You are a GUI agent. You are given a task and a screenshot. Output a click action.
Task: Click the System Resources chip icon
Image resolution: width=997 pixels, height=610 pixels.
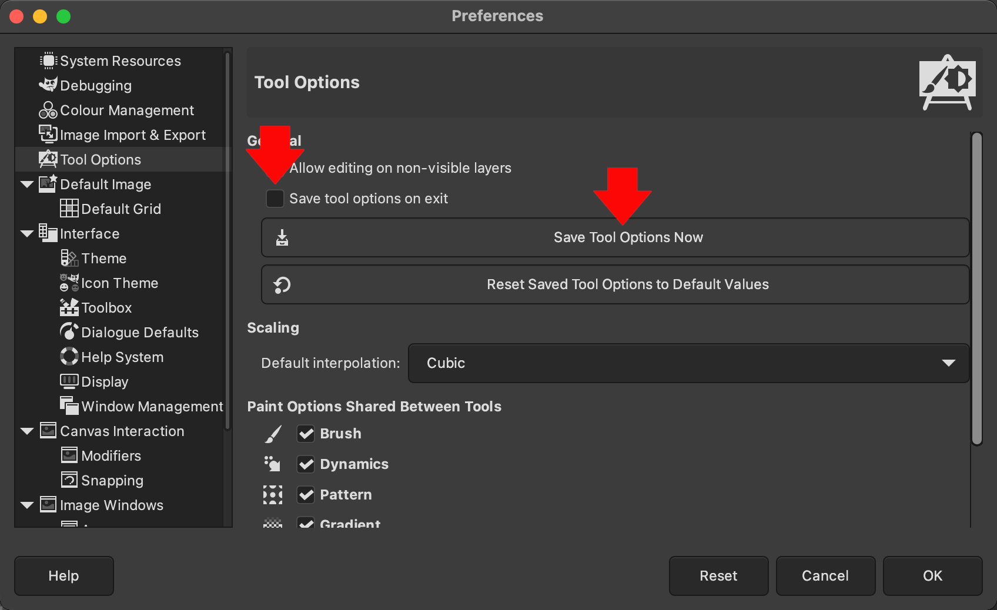tap(48, 61)
